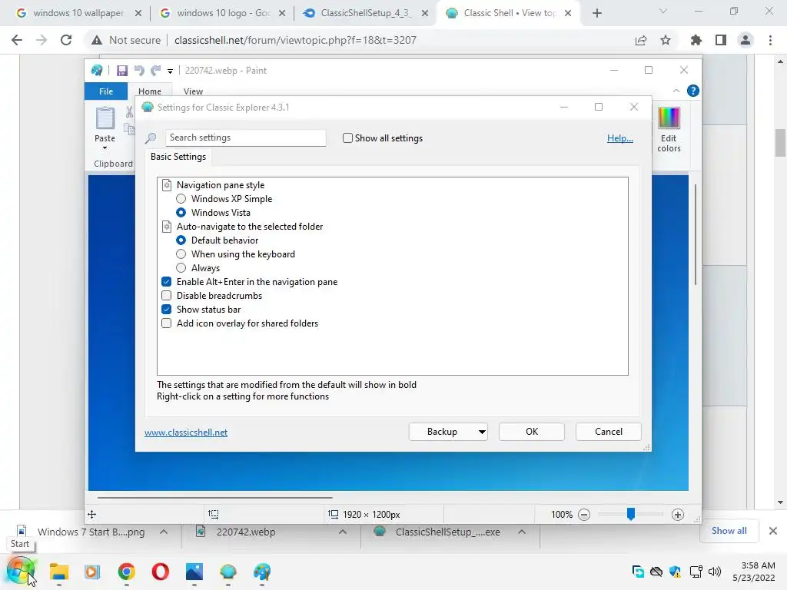Click the Start button orb on taskbar
The height and width of the screenshot is (590, 787).
21,571
